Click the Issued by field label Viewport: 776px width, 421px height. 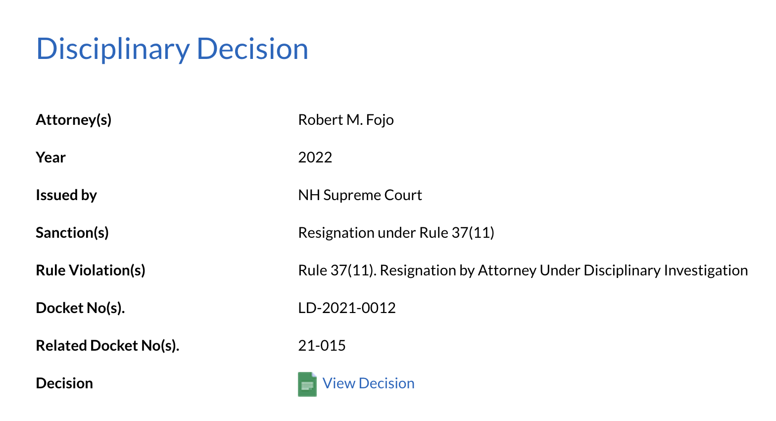pos(66,195)
